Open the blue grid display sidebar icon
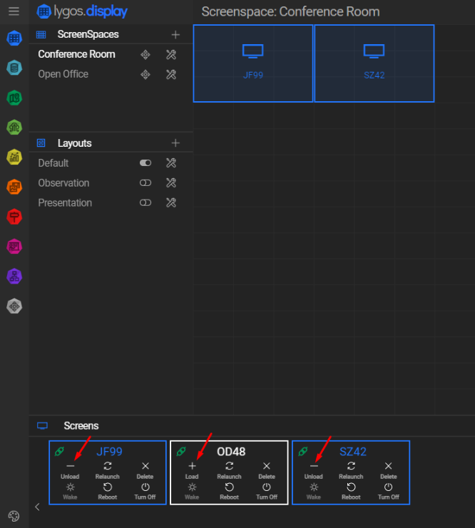475x528 pixels. [x=14, y=38]
